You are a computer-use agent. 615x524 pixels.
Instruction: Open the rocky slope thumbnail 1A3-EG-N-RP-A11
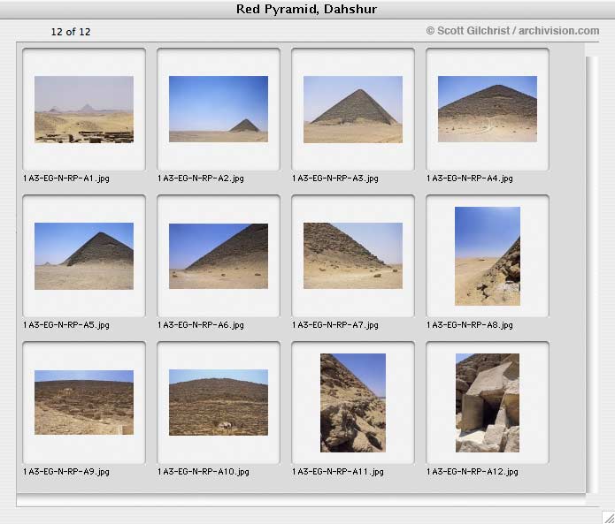coord(353,403)
